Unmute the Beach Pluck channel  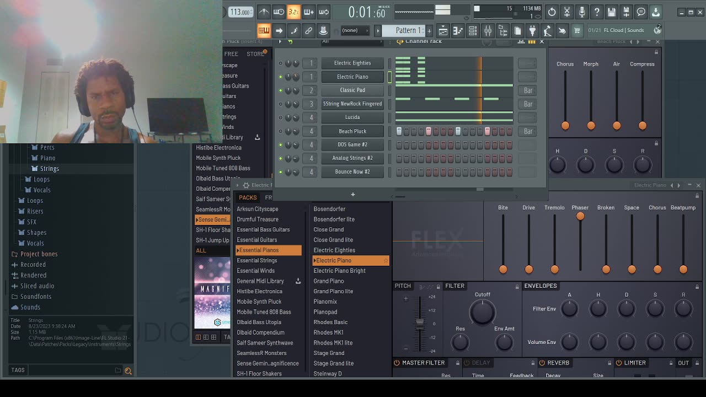click(x=280, y=131)
